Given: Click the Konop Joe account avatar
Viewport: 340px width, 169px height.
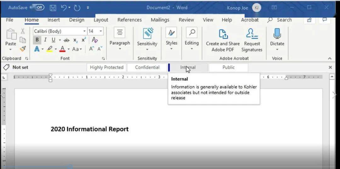Looking at the screenshot, I should (x=257, y=8).
